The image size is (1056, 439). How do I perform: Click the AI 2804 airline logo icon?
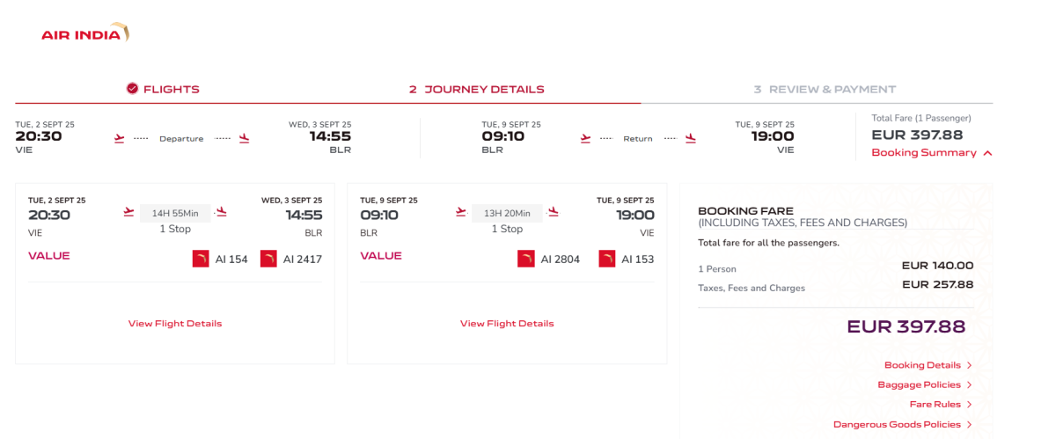(525, 259)
